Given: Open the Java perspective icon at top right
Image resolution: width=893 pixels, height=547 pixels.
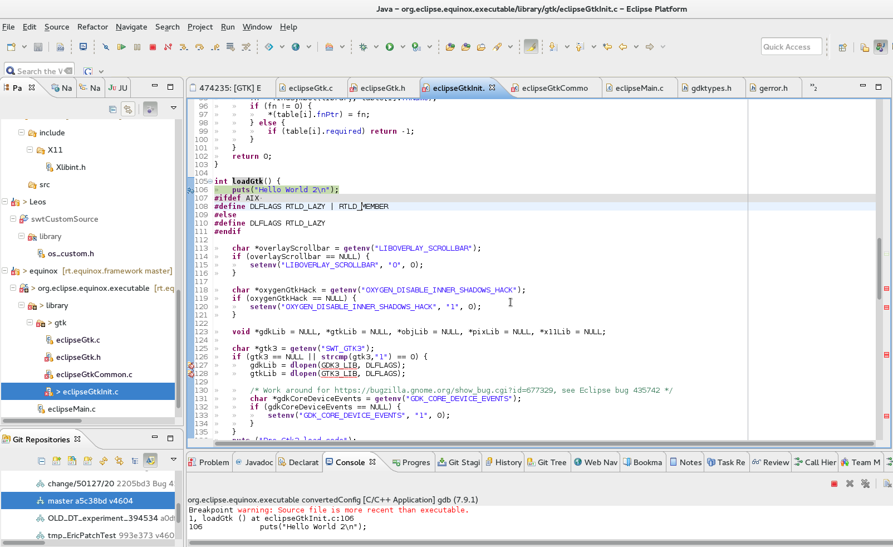Looking at the screenshot, I should (x=880, y=46).
